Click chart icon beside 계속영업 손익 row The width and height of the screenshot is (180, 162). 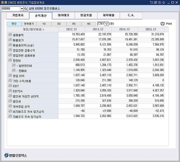tap(10, 106)
